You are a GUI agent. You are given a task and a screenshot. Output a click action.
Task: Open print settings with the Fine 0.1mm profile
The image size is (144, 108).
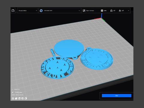[106, 10]
